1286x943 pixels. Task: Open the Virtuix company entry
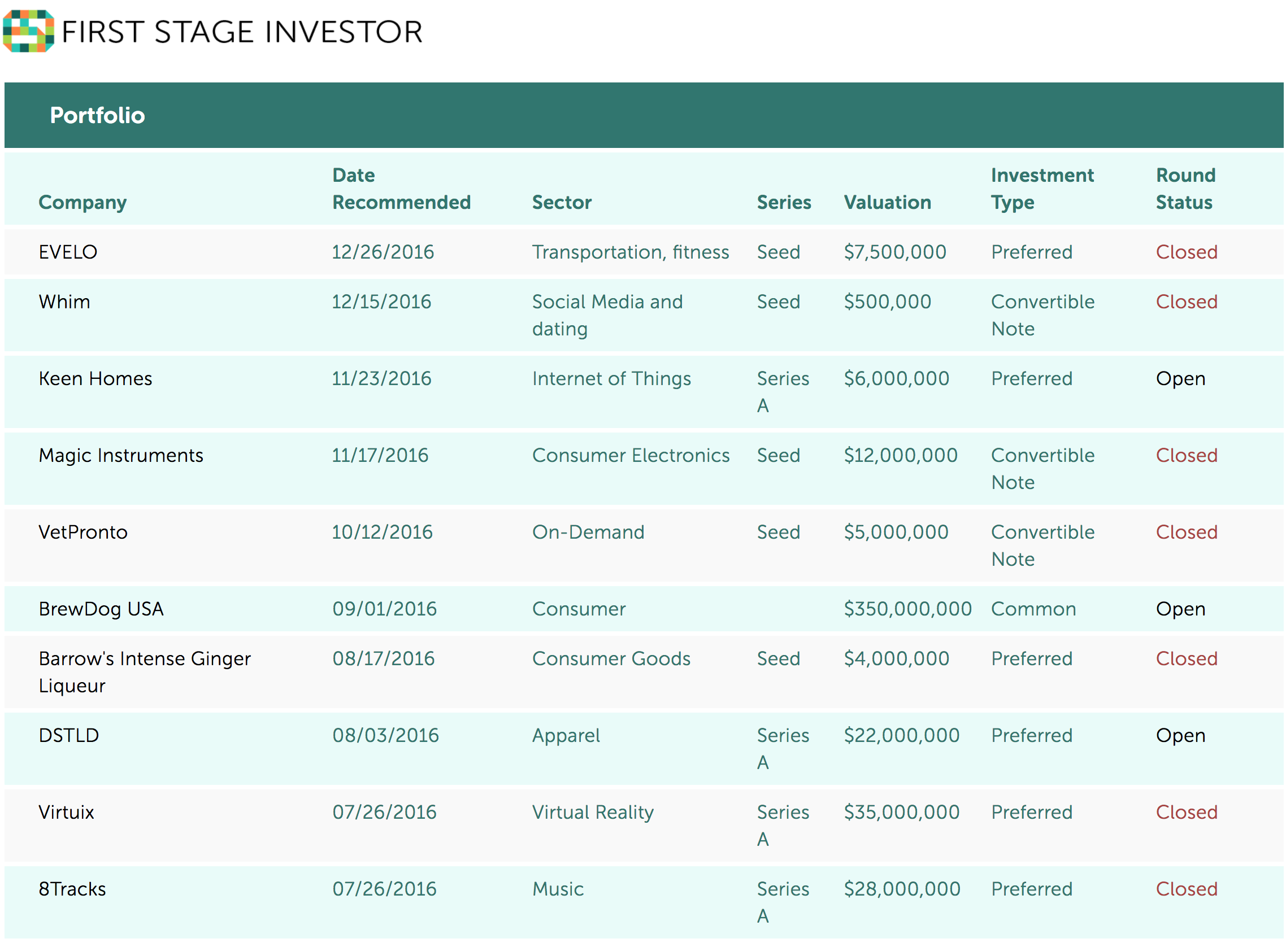click(66, 813)
